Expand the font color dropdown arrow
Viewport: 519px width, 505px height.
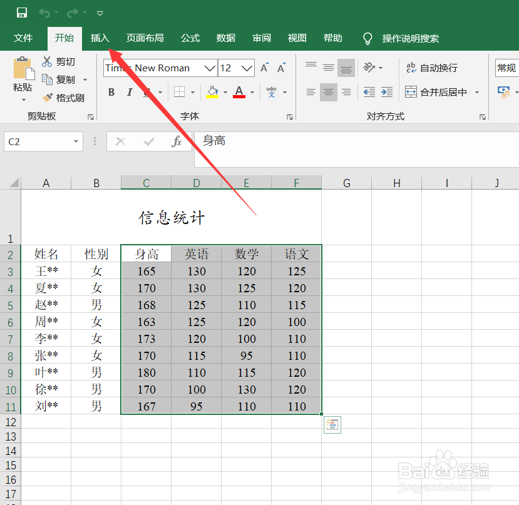tap(252, 93)
